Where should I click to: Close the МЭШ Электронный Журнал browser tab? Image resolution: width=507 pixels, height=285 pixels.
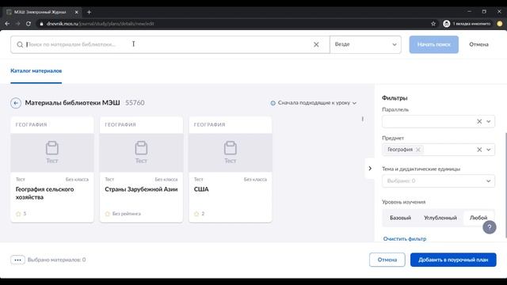tap(77, 12)
